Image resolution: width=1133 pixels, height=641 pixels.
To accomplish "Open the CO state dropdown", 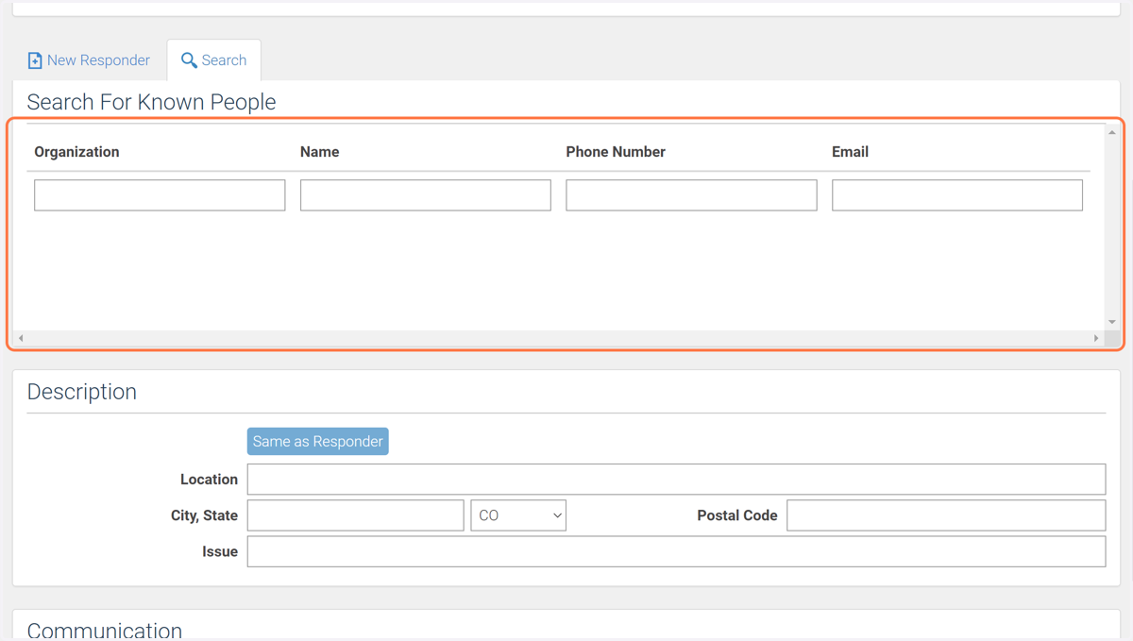I will (518, 515).
